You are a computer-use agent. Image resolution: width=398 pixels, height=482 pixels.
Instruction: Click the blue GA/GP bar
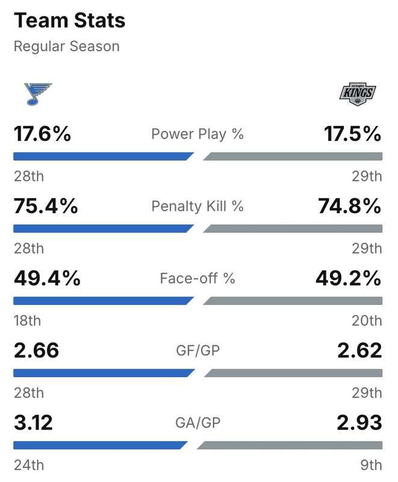tap(99, 445)
